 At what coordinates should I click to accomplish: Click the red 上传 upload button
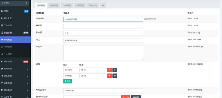point(126,97)
